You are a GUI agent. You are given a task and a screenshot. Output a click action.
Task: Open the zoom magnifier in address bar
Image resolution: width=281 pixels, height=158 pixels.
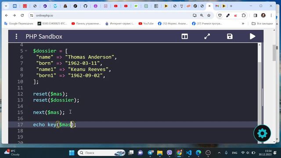(202, 15)
